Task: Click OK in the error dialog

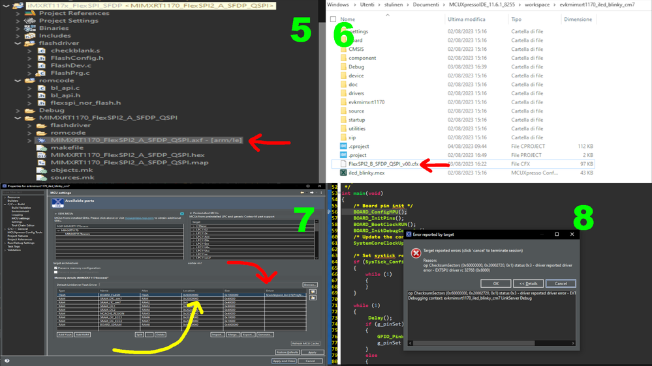Action: click(495, 283)
